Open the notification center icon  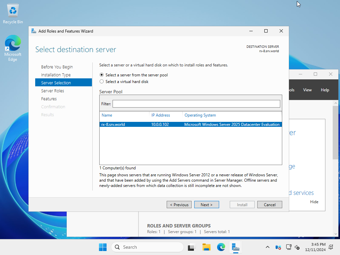pos(331,247)
